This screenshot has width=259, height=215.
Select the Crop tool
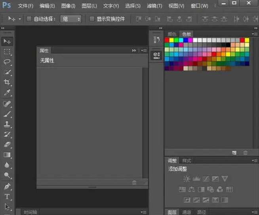[7, 82]
